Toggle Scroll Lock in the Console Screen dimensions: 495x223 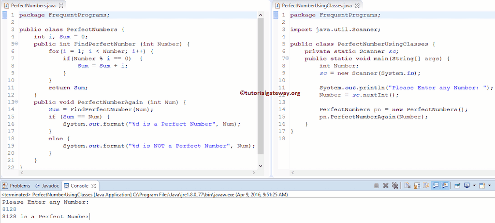tap(417, 186)
